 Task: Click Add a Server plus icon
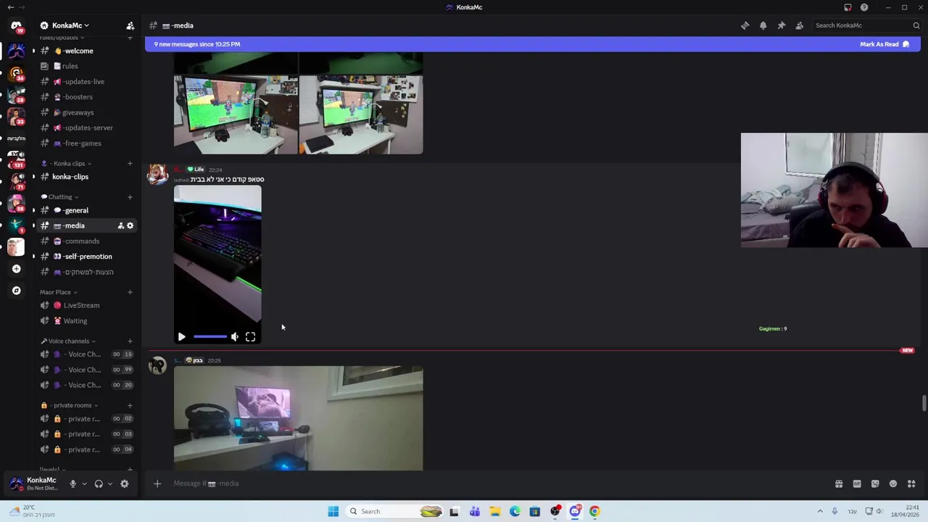tap(16, 269)
